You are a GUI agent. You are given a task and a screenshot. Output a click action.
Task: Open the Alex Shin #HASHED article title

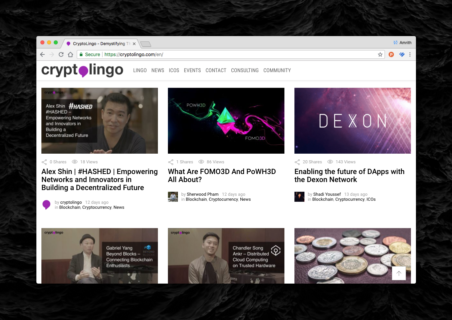[x=99, y=180]
